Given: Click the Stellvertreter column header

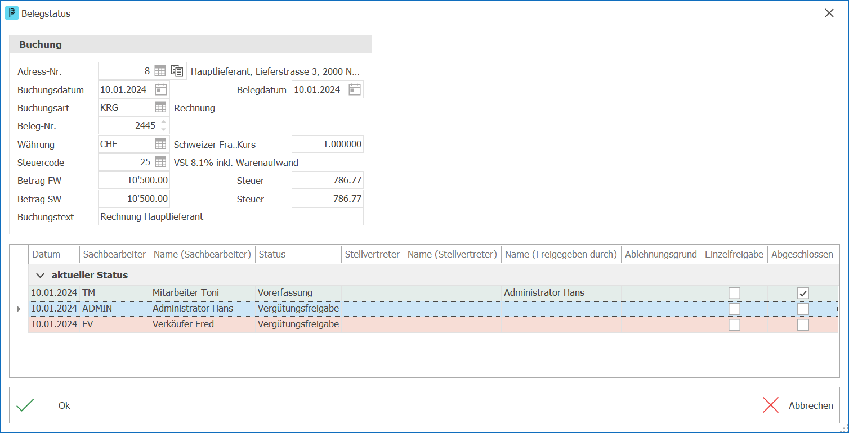Looking at the screenshot, I should pos(373,254).
